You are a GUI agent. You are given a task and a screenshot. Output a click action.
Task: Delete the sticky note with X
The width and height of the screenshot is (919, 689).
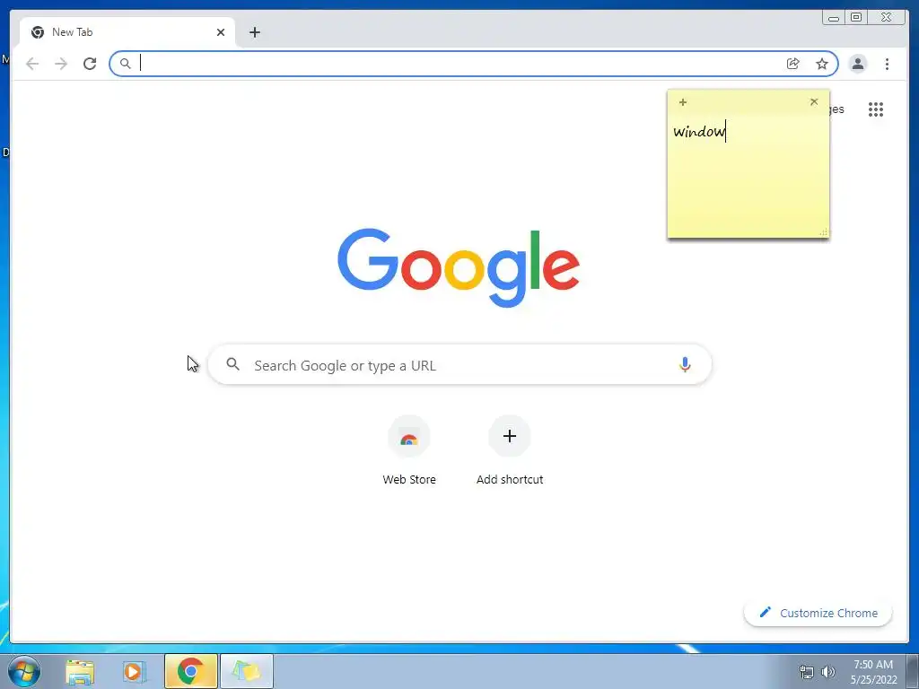coord(814,101)
